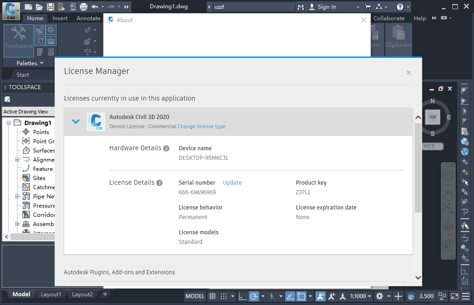Switch to the Home ribbon tab
474x305 pixels.
pos(35,18)
